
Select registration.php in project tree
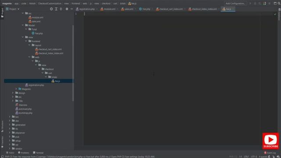point(34,85)
